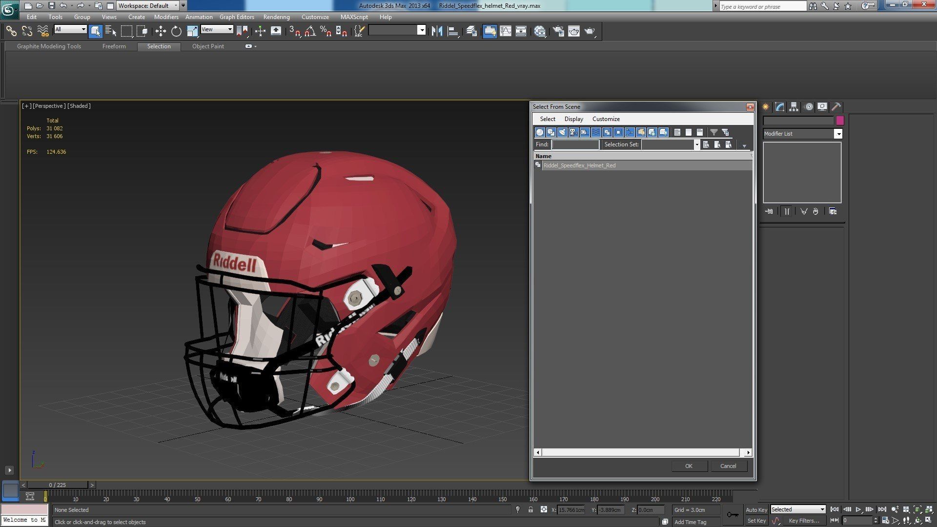This screenshot has height=527, width=937.
Task: Choose the Bind to Space Warp tool
Action: tap(43, 31)
